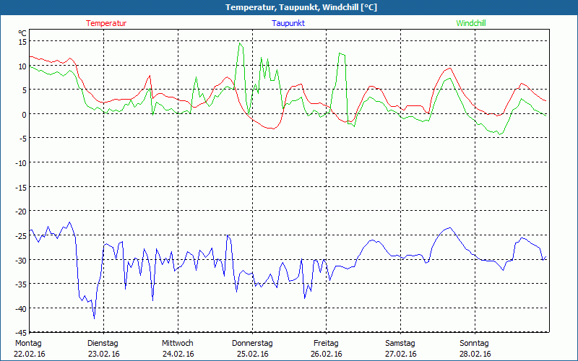The height and width of the screenshot is (361, 578).
Task: Click the -20 y-axis value
Action: click(21, 212)
